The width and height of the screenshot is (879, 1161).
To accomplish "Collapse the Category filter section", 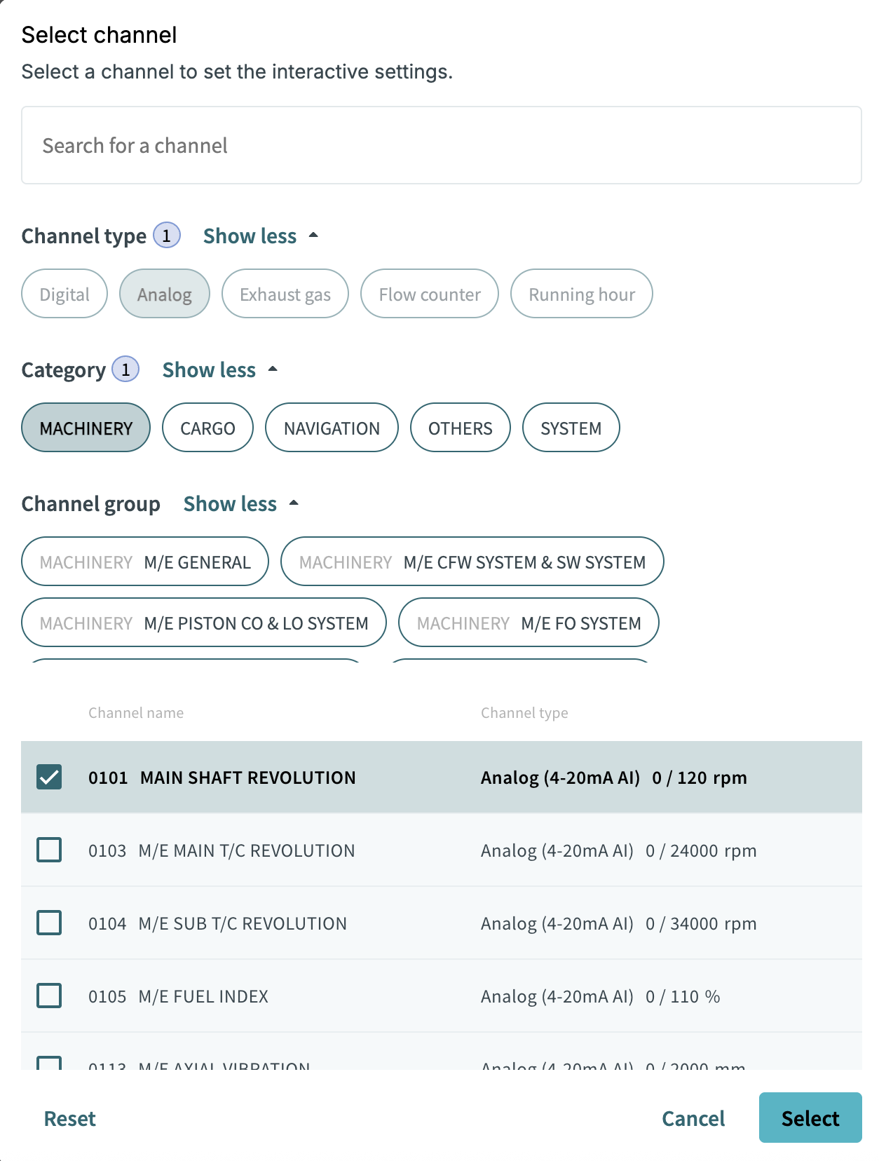I will point(219,370).
